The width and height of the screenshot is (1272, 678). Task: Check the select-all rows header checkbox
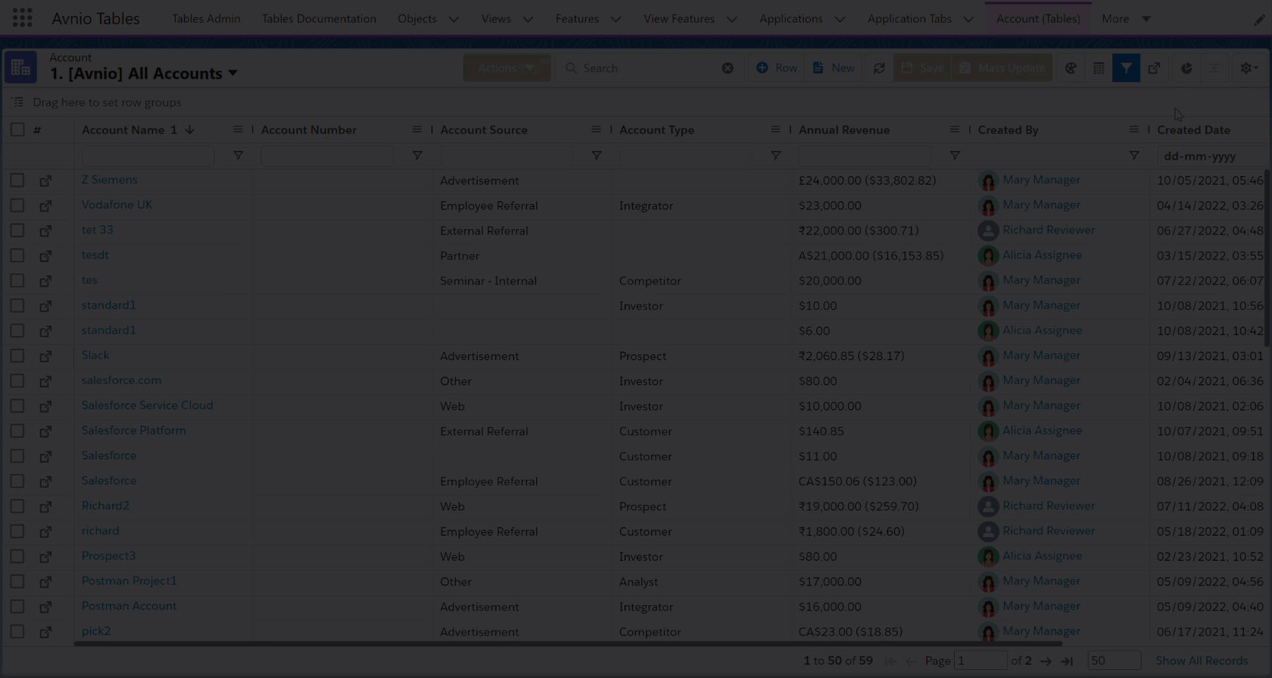17,130
